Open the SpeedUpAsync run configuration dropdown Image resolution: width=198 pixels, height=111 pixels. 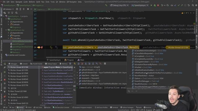tap(140, 5)
